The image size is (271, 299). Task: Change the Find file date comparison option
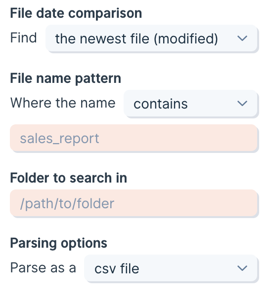[x=151, y=38]
